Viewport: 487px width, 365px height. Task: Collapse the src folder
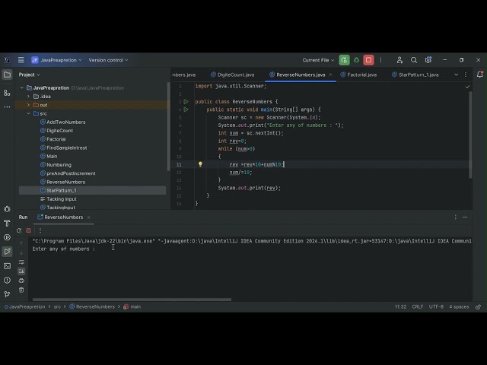coord(28,113)
